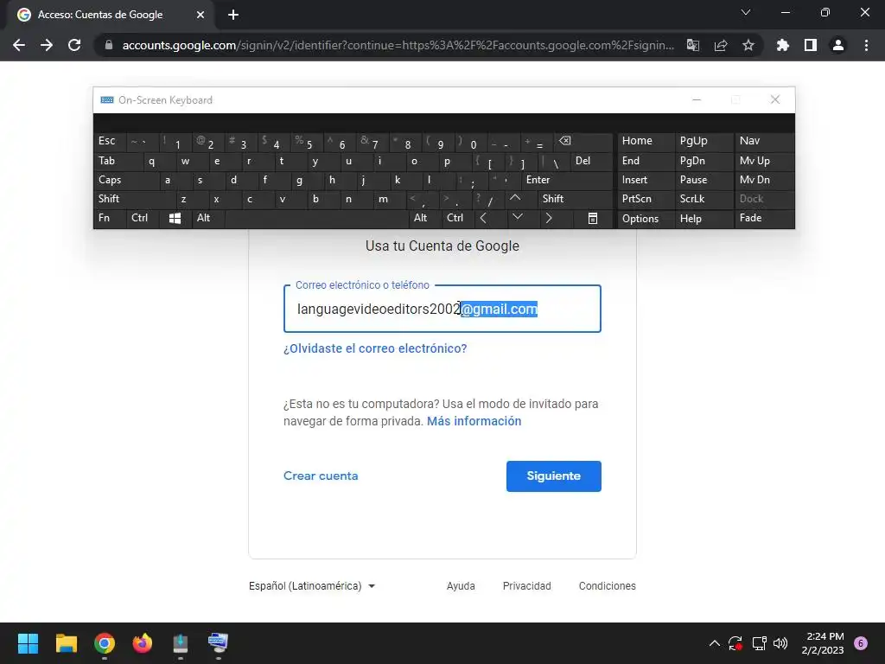Open the taskbar clock showing 2:24 PM
Image resolution: width=885 pixels, height=664 pixels.
pyautogui.click(x=823, y=643)
